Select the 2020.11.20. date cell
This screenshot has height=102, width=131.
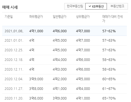point(14,98)
